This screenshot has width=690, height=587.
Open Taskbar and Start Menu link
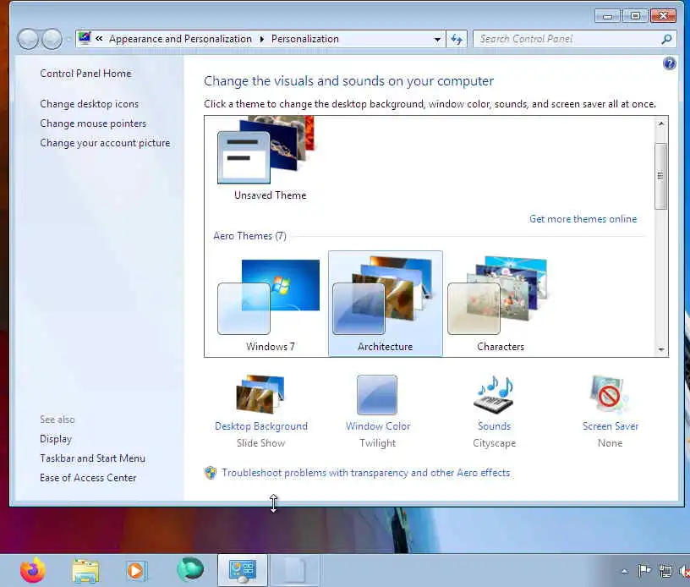tap(92, 458)
